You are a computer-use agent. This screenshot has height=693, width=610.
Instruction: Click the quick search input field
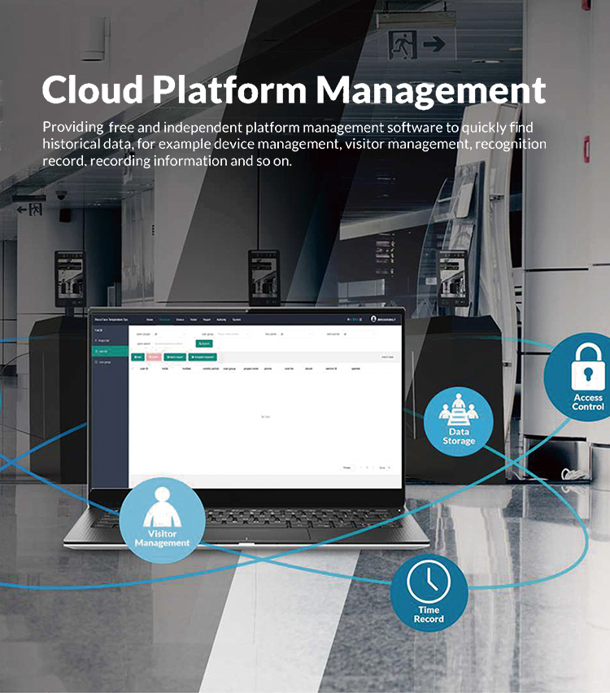coord(171,344)
